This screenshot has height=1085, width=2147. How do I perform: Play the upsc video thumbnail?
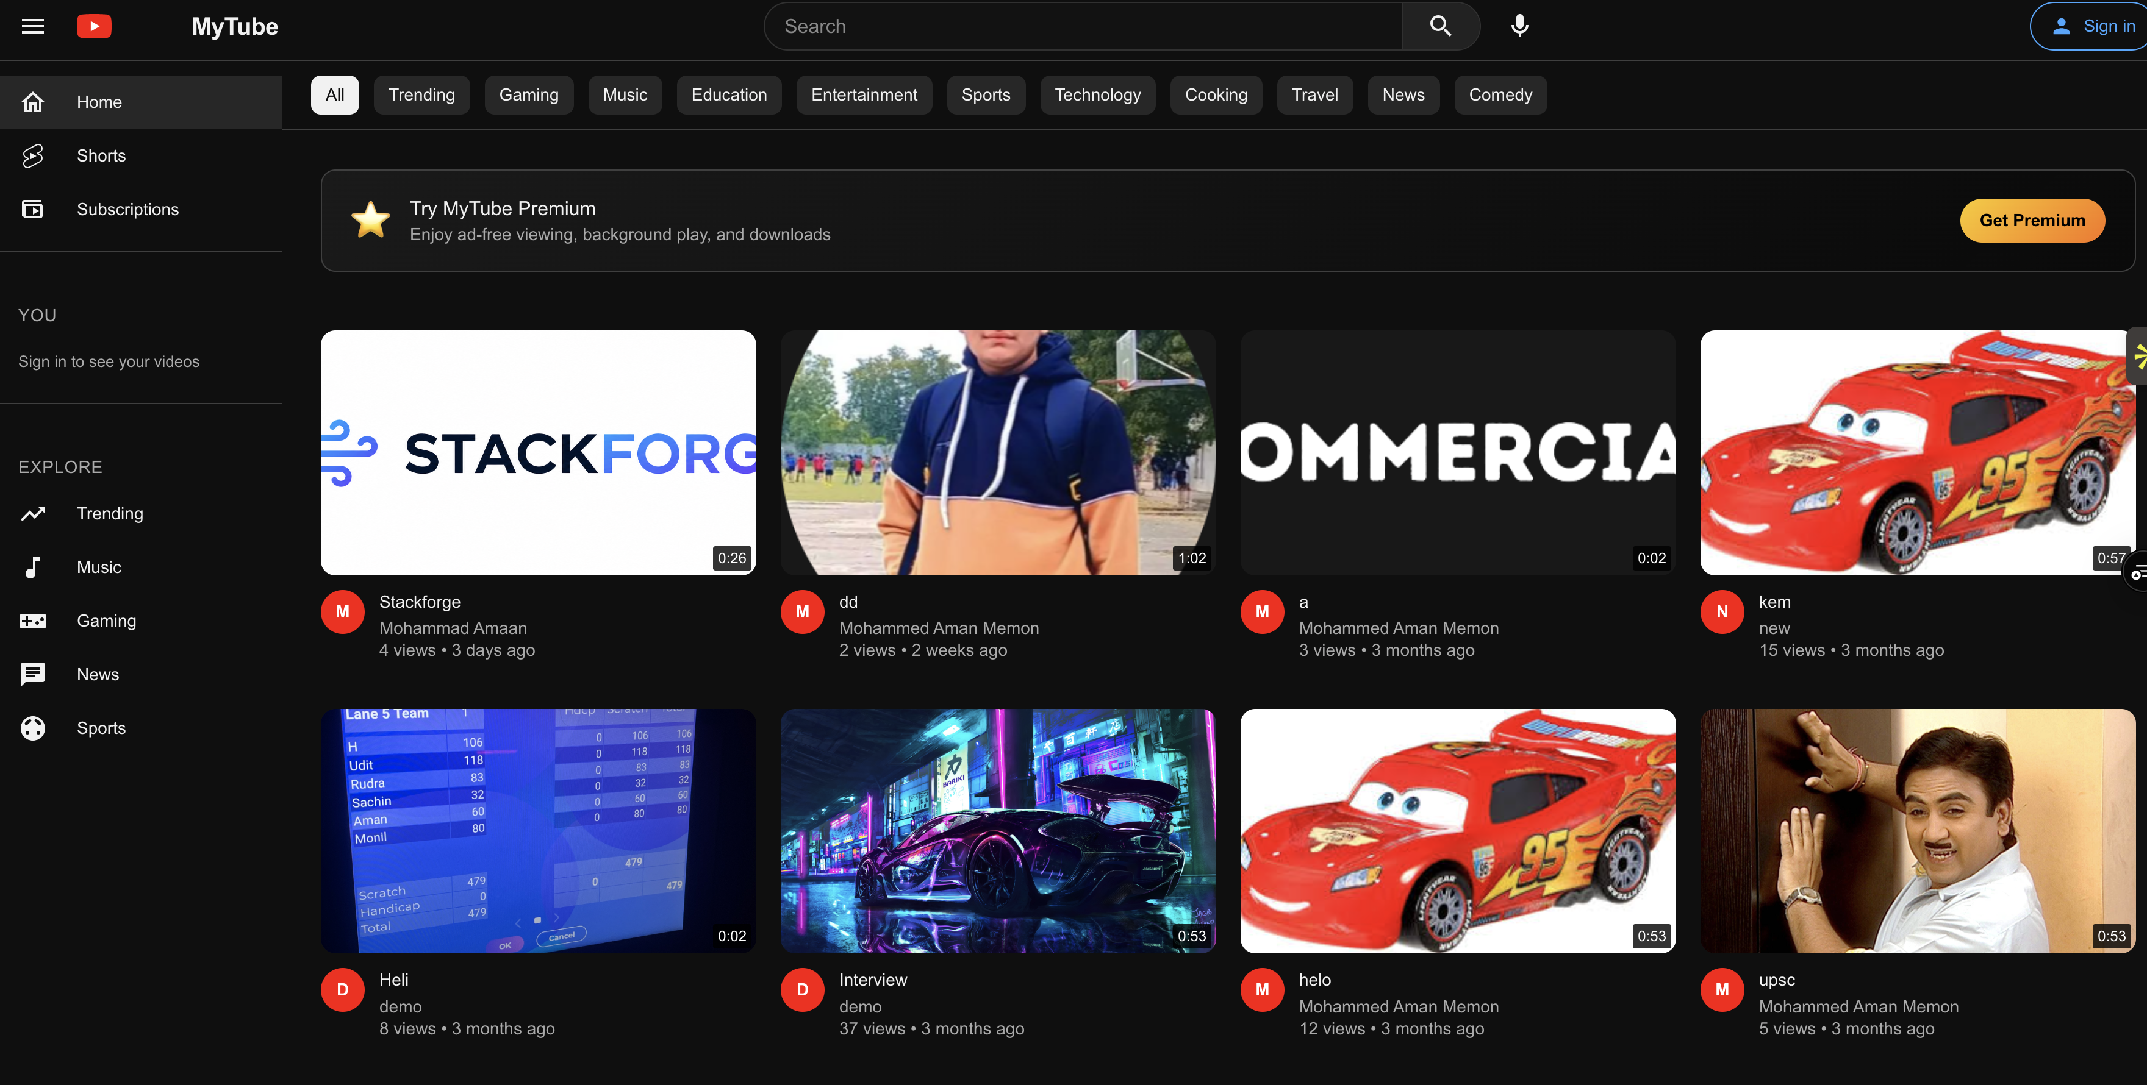point(1917,831)
